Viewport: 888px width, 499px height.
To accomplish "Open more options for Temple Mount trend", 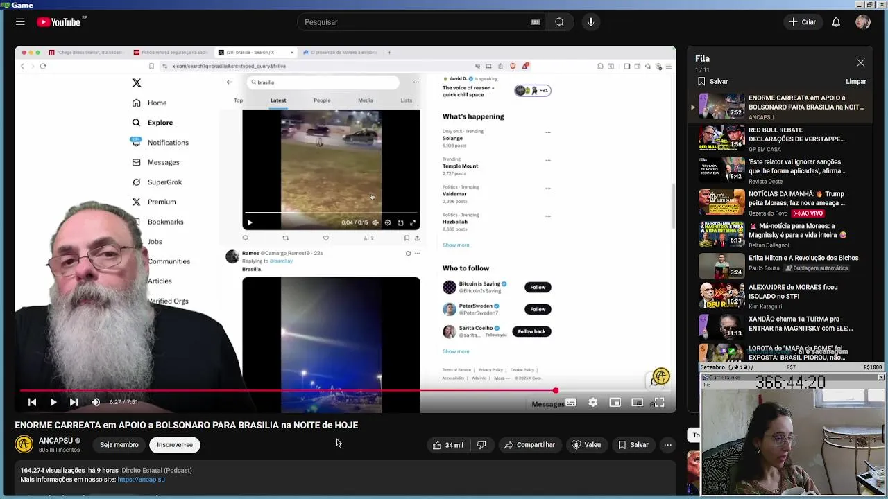I will [x=548, y=160].
